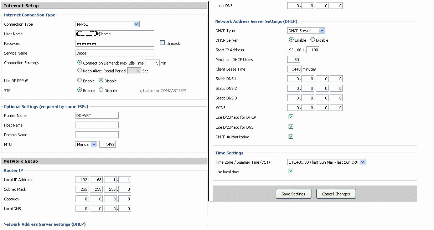This screenshot has width=434, height=230.
Task: Open the Connection Type dropdown showing PPPoE
Action: coord(108,24)
